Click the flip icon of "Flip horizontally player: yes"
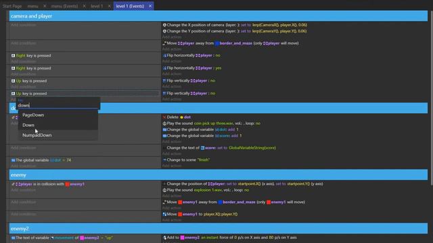 [164, 68]
